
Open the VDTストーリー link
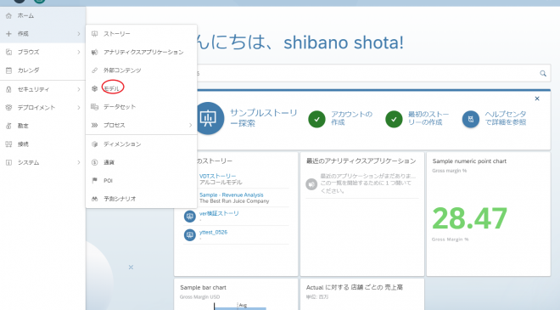point(217,177)
